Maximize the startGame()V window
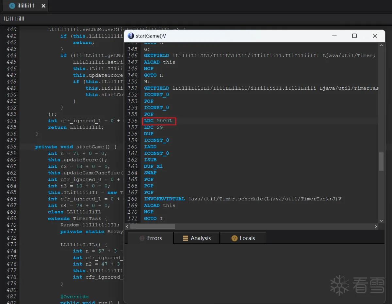The image size is (392, 304). (354, 36)
